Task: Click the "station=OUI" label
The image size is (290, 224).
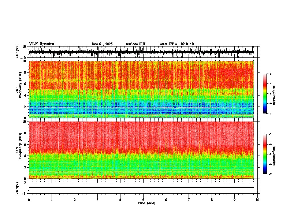Action: (135, 44)
